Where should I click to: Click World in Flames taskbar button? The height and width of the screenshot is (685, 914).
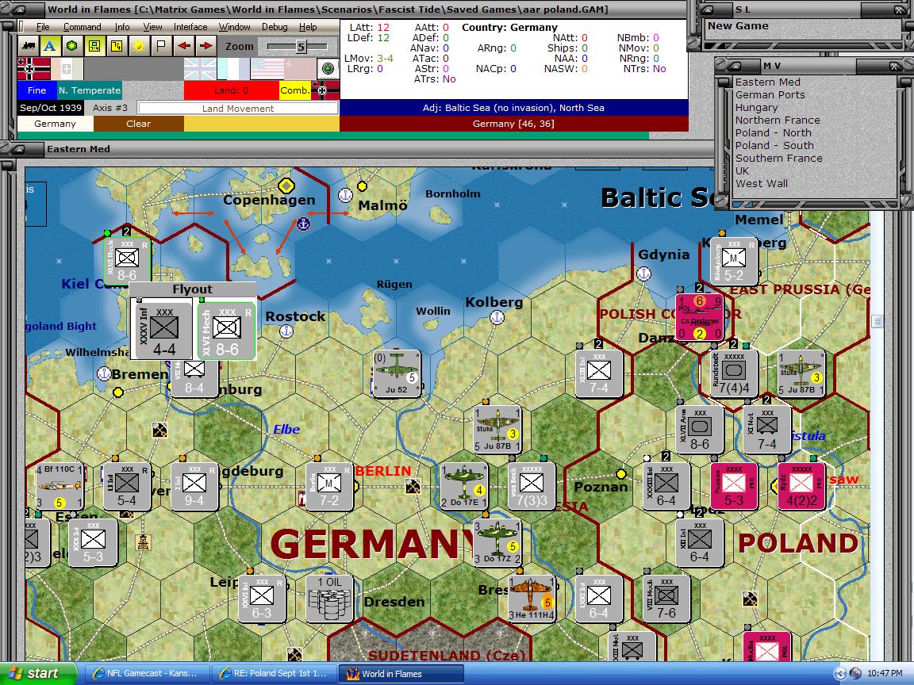[401, 673]
